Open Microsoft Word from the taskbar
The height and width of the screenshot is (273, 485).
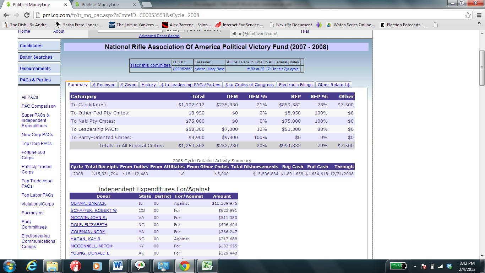(118, 266)
